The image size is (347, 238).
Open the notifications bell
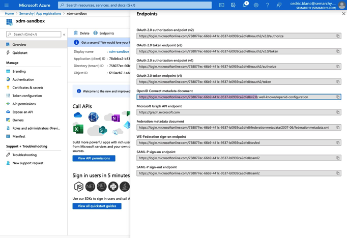(x=245, y=5)
